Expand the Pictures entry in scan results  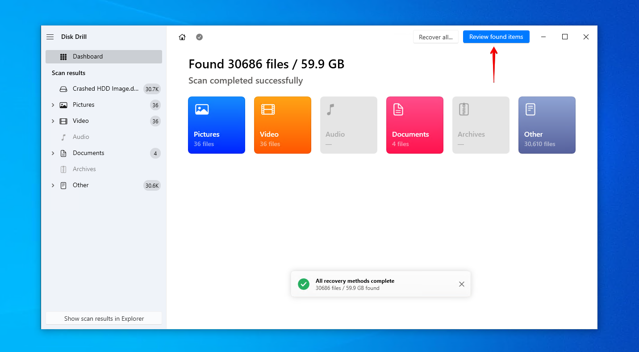53,105
